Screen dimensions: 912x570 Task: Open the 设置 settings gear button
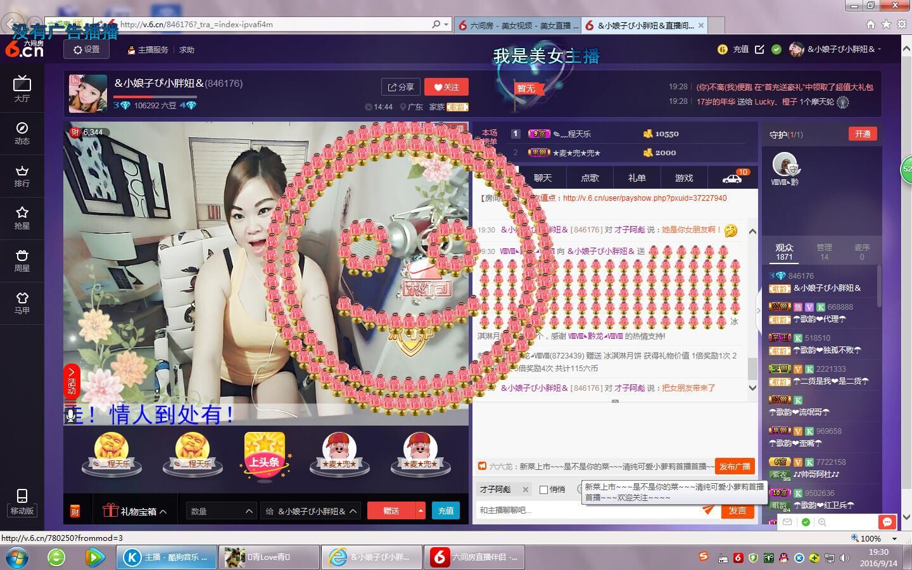87,49
